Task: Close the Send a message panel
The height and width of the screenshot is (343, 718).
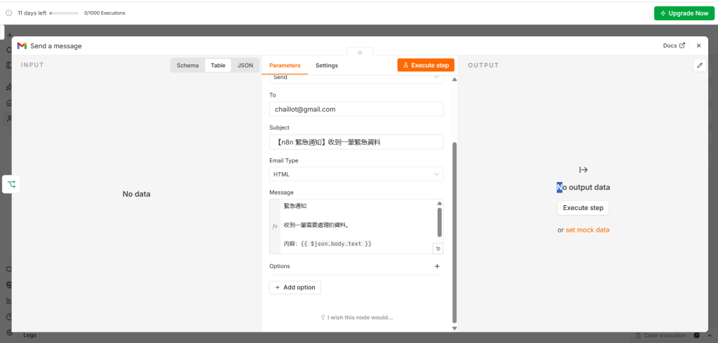Action: click(x=699, y=45)
